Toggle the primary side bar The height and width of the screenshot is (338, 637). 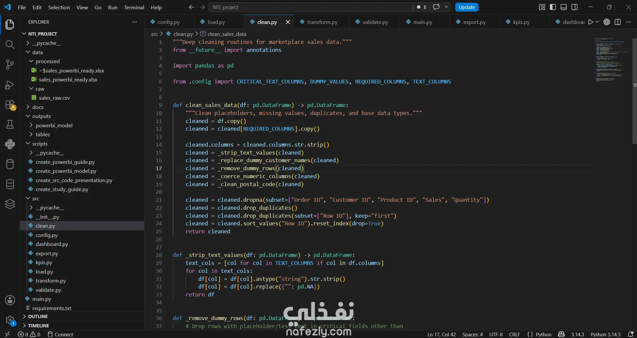[553, 7]
